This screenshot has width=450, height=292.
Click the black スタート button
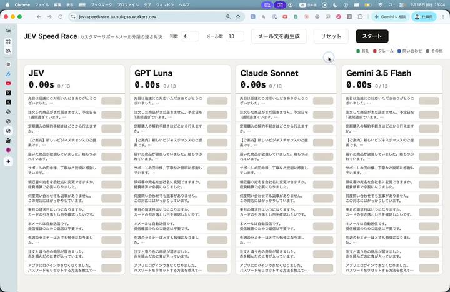372,36
